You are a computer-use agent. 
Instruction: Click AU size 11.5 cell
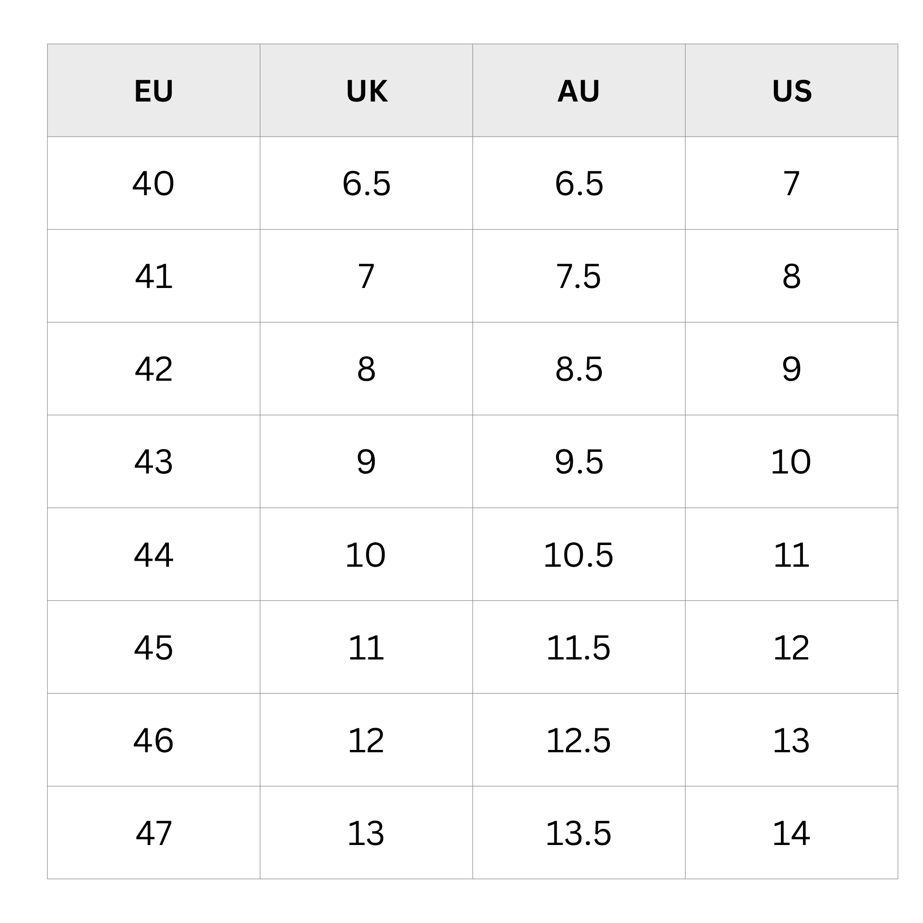(579, 648)
